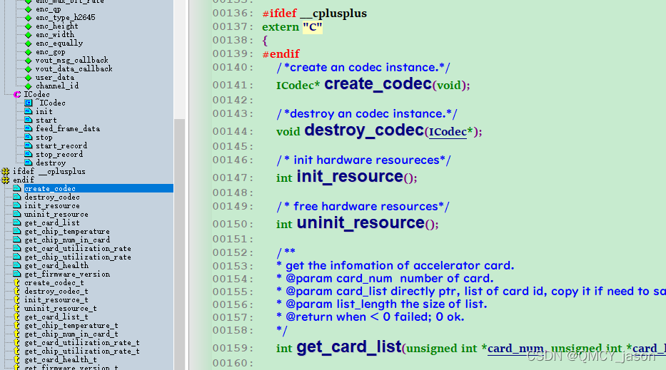Click the method icon beside destroy
The width and height of the screenshot is (666, 370).
29,163
